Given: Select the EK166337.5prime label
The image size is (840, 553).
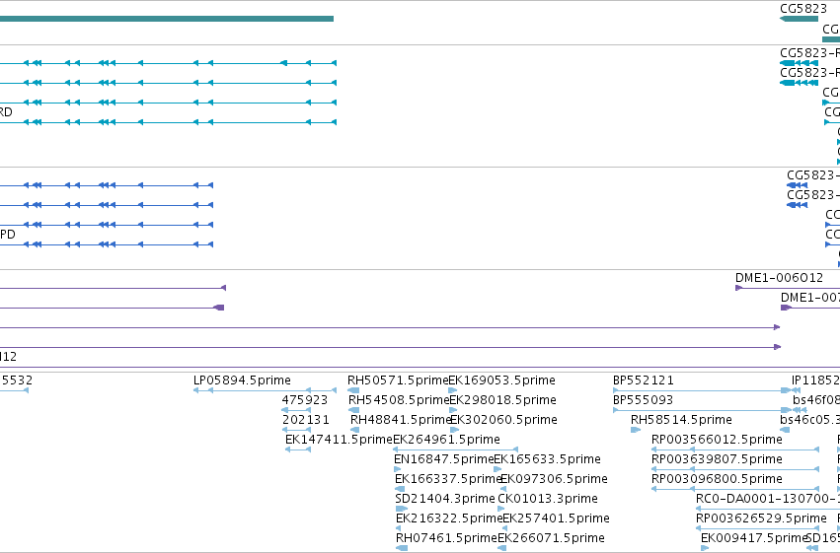Looking at the screenshot, I should (448, 479).
